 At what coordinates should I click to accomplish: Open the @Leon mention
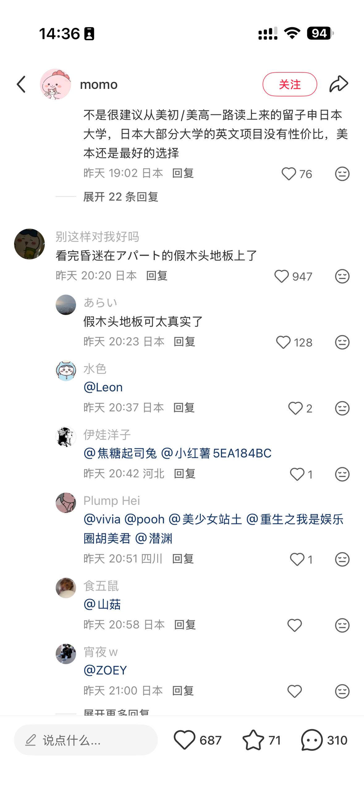pos(103,387)
